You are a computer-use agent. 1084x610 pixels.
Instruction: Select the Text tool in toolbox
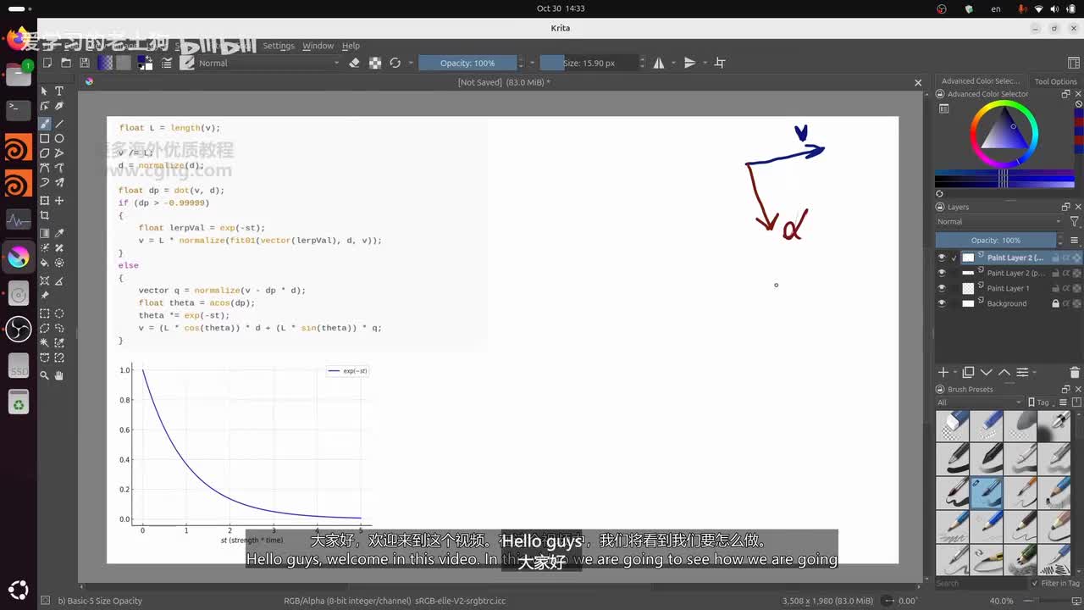(59, 91)
